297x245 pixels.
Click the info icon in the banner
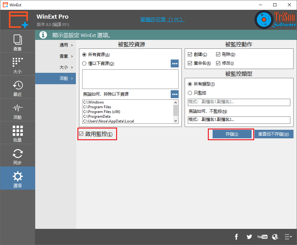(x=43, y=35)
